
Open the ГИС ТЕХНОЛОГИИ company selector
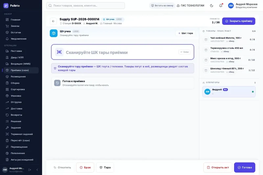[191, 6]
